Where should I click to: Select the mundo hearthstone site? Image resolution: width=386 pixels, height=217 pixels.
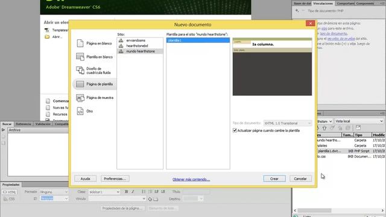click(x=139, y=51)
